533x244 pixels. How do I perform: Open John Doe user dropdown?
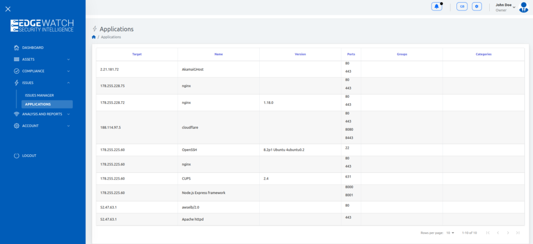coord(504,7)
